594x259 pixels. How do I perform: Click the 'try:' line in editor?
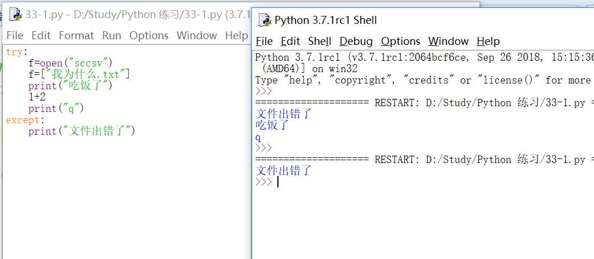point(17,52)
